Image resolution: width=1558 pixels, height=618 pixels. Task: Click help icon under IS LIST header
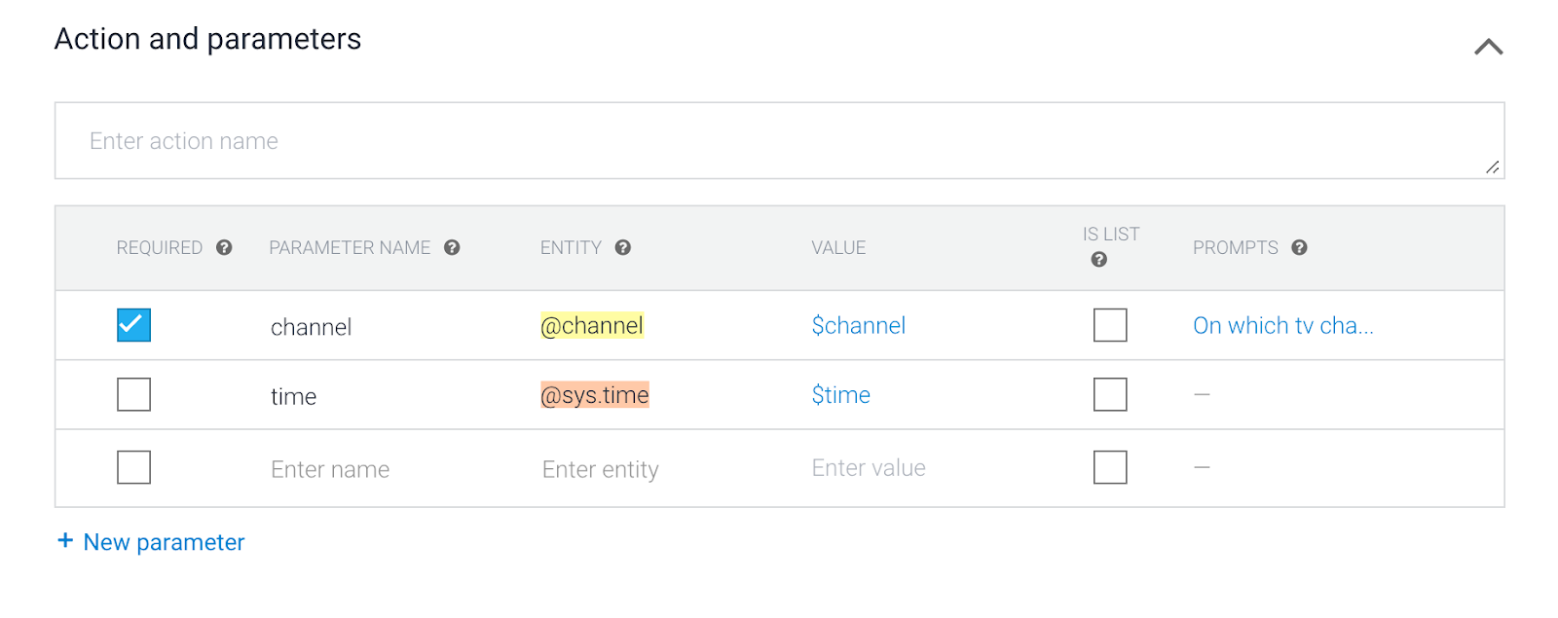point(1099,260)
